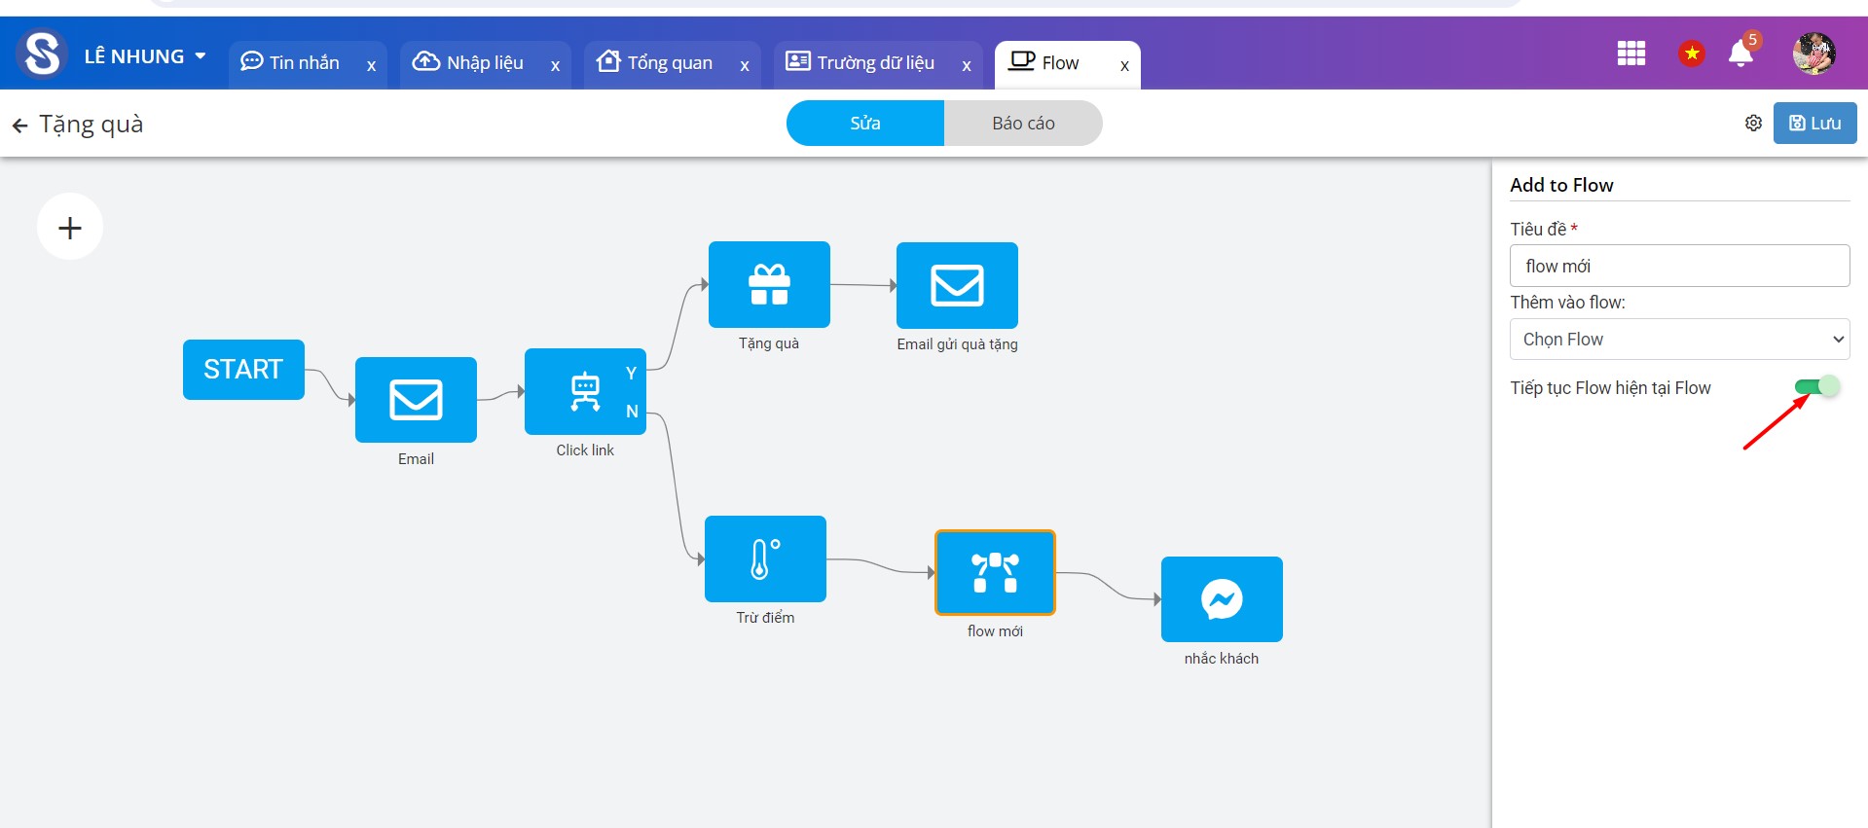
Task: Add a new node with plus button
Action: click(x=70, y=227)
